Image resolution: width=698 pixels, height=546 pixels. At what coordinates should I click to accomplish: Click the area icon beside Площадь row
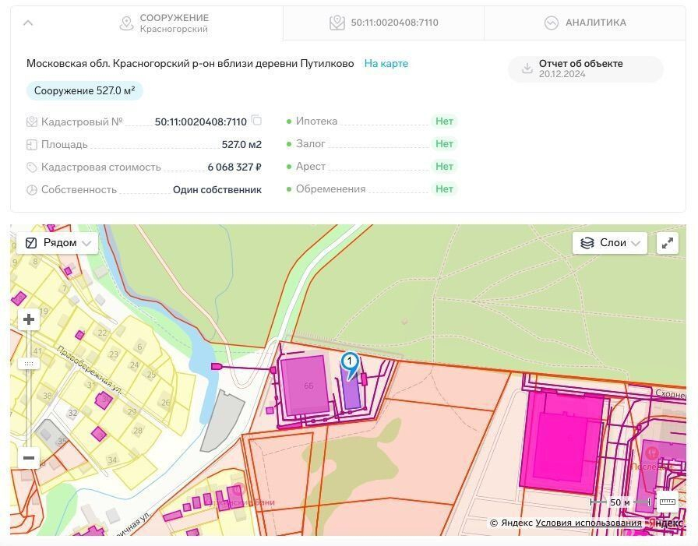tap(31, 144)
